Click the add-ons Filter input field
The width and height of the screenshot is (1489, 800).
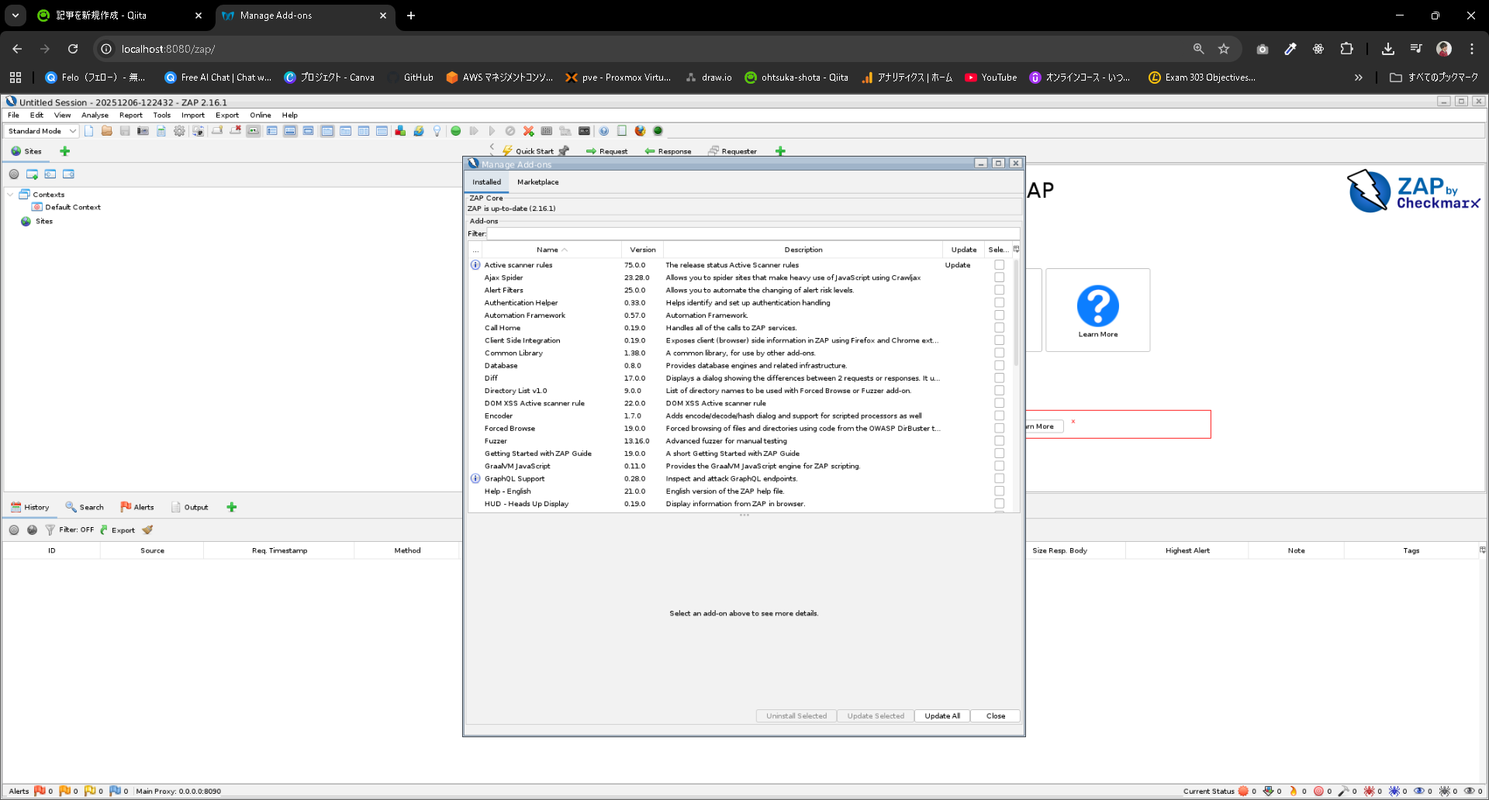pos(753,233)
